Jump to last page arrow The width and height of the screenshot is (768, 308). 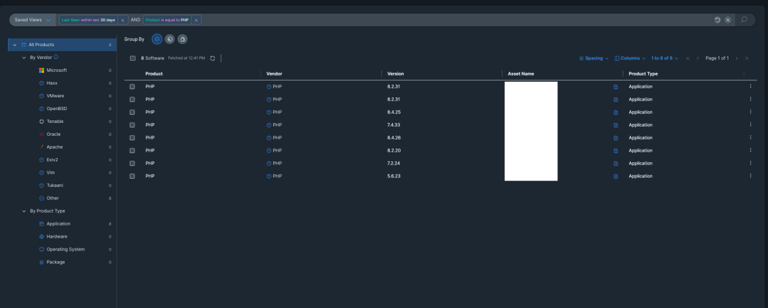pyautogui.click(x=746, y=58)
